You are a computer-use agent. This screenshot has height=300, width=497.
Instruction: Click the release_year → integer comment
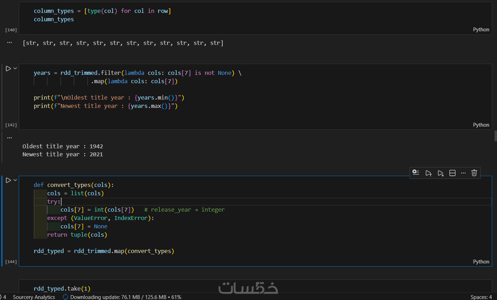(x=184, y=210)
